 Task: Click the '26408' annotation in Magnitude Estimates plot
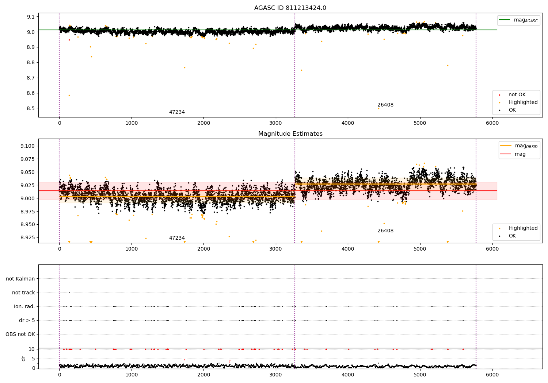[385, 231]
